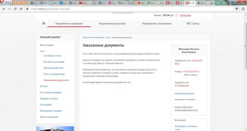Image resolution: width=247 pixels, height=131 pixels.
Task: Click the page vertical scrollbar thumb
Action: 245,46
